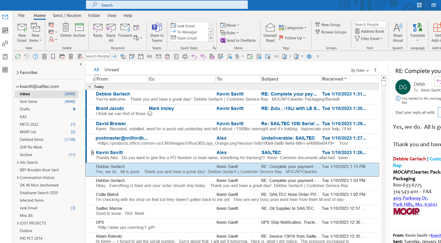This screenshot has height=243, width=441.
Task: Expand the Conversation History folder
Action: click(x=18, y=178)
